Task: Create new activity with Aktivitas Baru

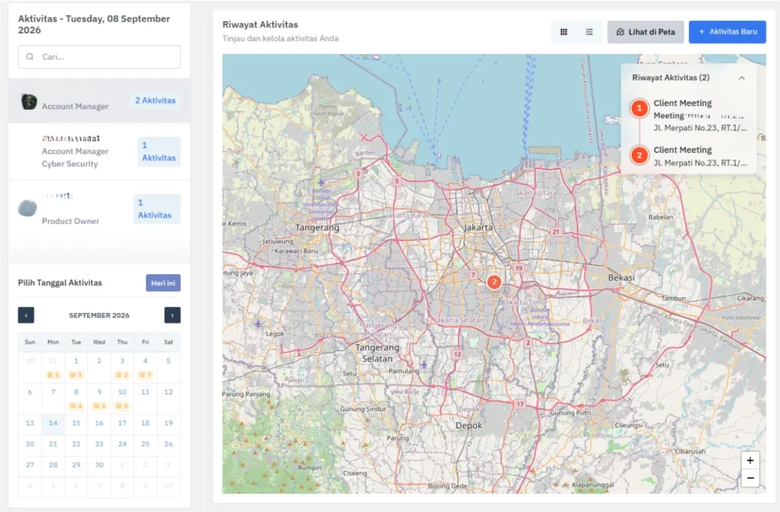Action: click(727, 32)
